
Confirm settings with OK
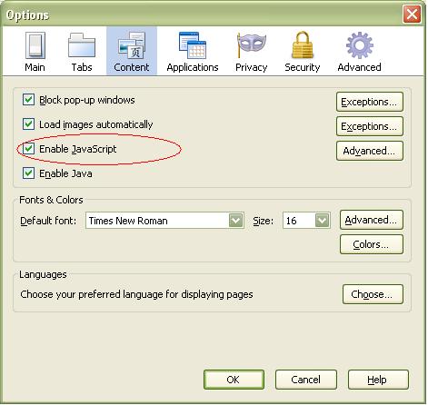[x=234, y=380]
